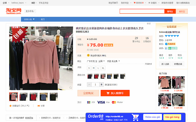Expand the 我的淘宝 dropdown in top bar
Viewport: 196px width, 122px height.
point(126,3)
